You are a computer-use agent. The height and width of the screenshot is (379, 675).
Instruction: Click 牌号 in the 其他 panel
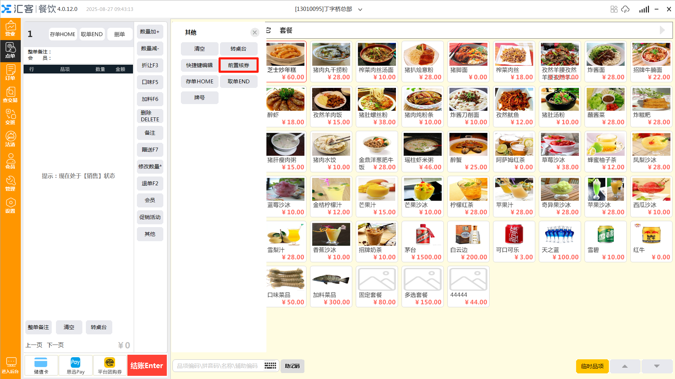pyautogui.click(x=200, y=98)
